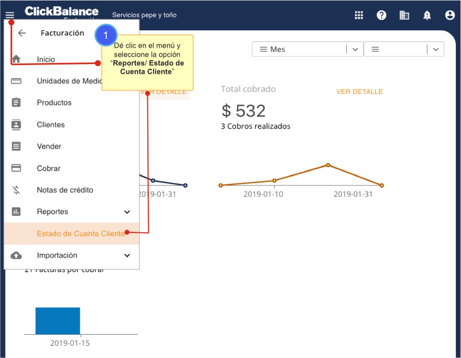Expand the Importación submenu chevron
Viewport: 461px width, 358px height.
coord(127,256)
